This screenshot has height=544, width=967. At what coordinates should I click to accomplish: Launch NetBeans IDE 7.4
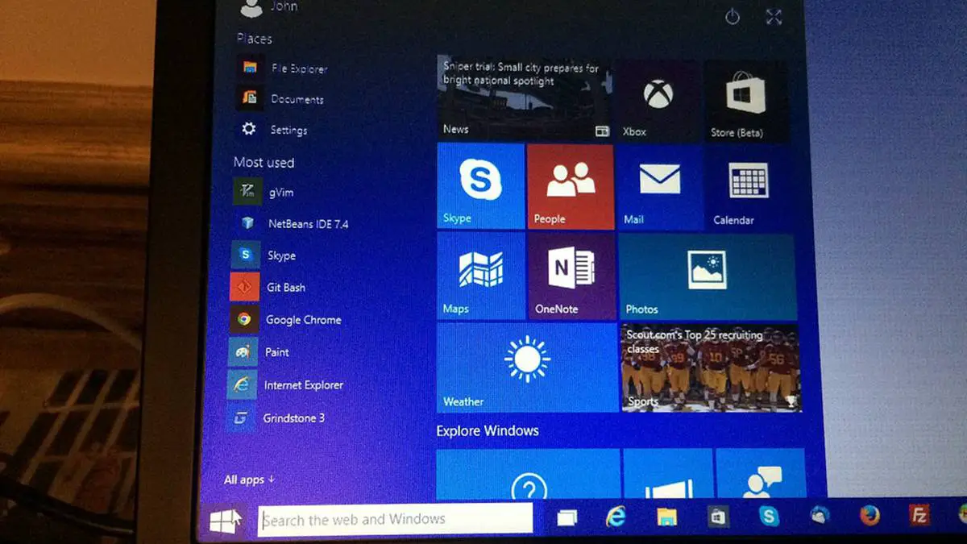click(292, 223)
